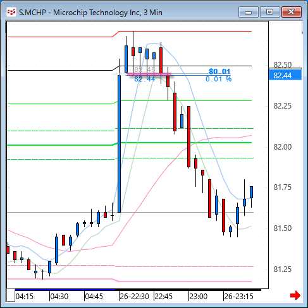Minimize the MCHP chart window
The height and width of the screenshot is (308, 308).
click(x=249, y=12)
